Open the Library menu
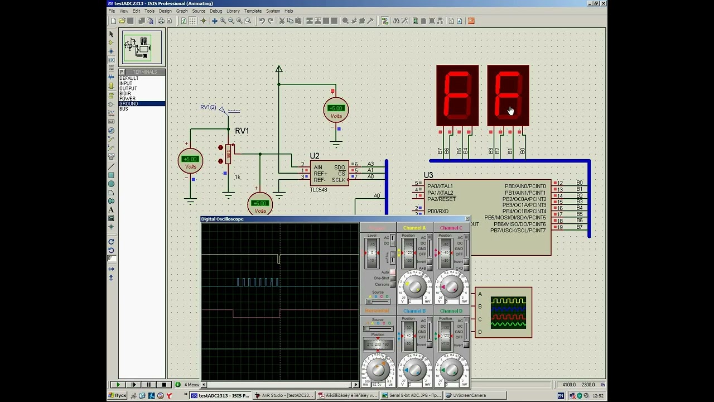Screen dimensions: 714x402 (x=233, y=11)
